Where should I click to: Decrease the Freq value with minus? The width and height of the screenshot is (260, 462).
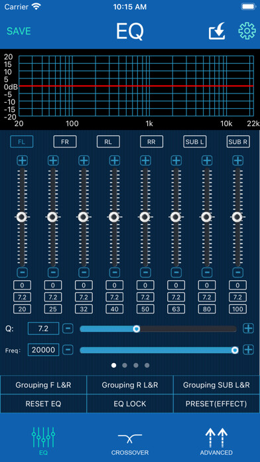68,350
